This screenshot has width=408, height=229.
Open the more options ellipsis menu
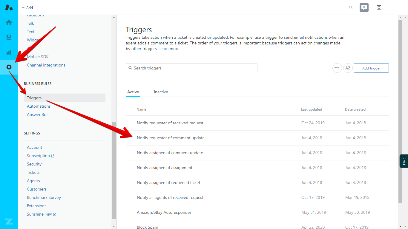pyautogui.click(x=337, y=68)
